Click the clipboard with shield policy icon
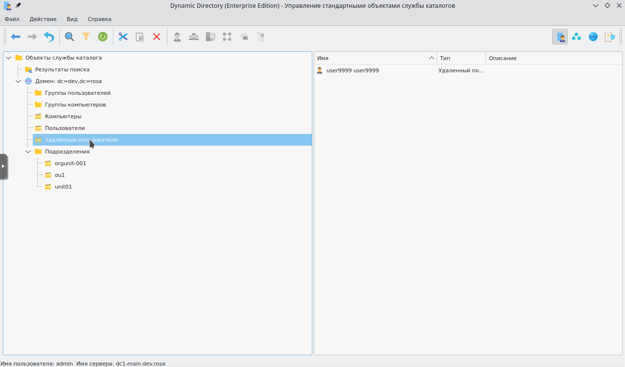Screen dimensions: 625x367 coord(609,37)
